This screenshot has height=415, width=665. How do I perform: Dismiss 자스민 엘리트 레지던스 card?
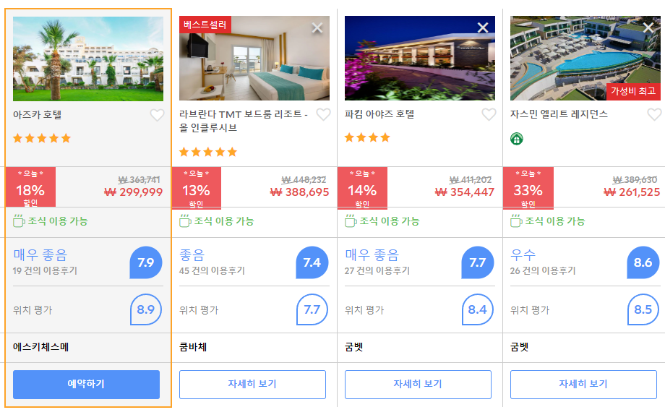coord(648,27)
